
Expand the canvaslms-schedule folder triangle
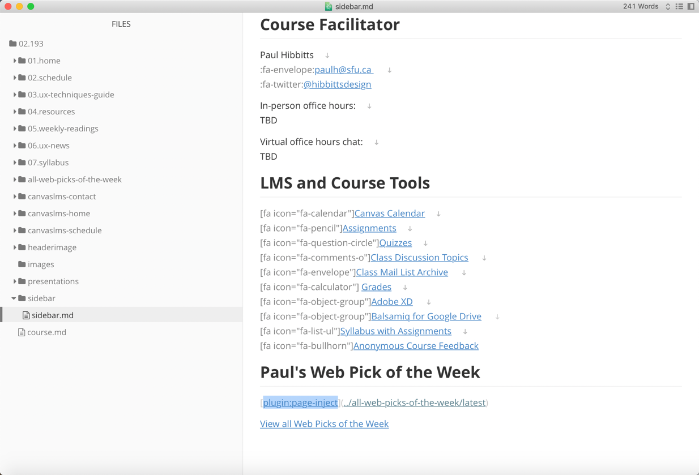(x=15, y=230)
